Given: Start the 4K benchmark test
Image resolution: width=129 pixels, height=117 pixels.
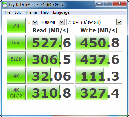Looking at the screenshot, I should coord(16,76).
